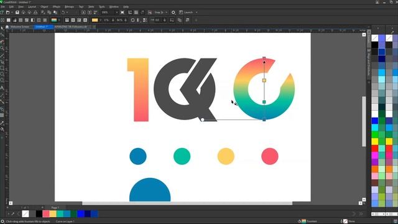Click the bright blue swatch in document palette

tap(80, 214)
